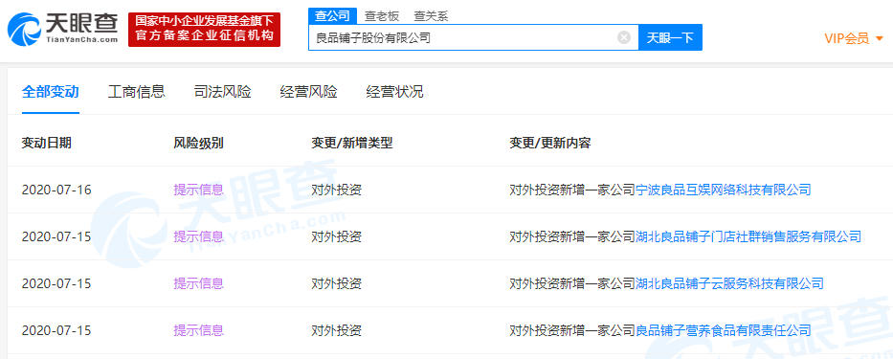The width and height of the screenshot is (893, 359).
Task: Open the 全部变动 tab
Action: (x=50, y=92)
